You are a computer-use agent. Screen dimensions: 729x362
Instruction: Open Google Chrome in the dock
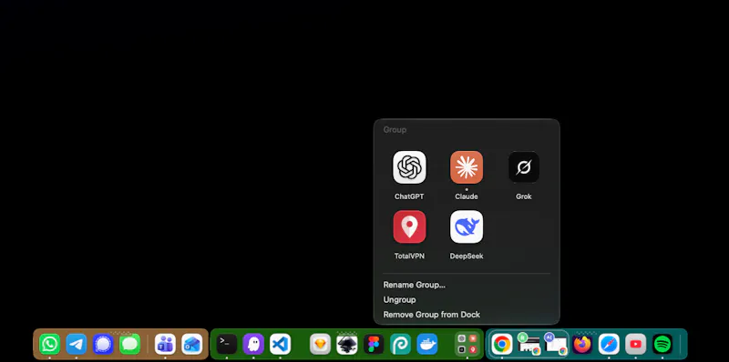tap(502, 345)
